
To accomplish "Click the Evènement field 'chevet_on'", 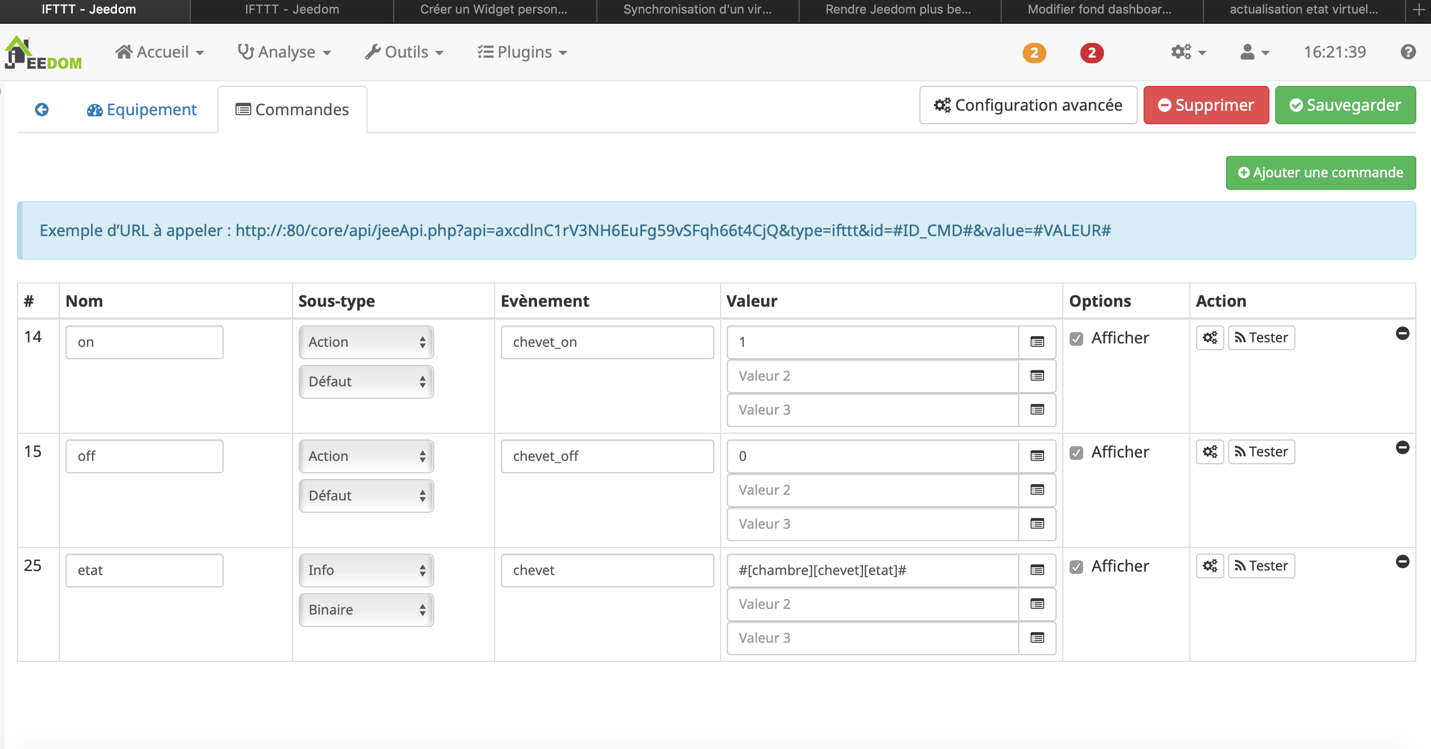I will click(x=607, y=342).
